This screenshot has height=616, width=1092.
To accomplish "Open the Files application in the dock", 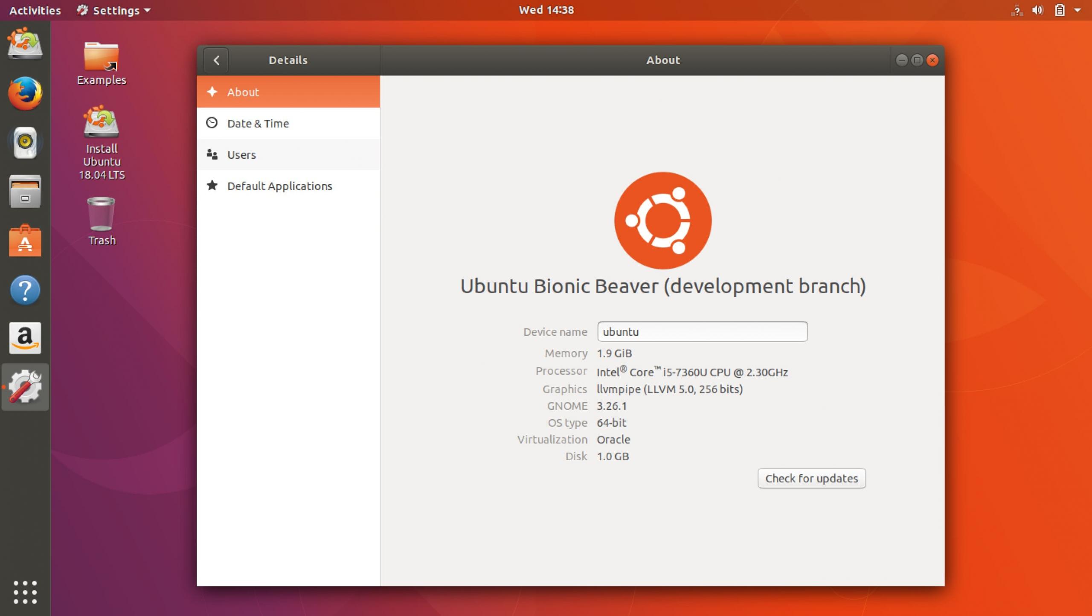I will point(24,192).
